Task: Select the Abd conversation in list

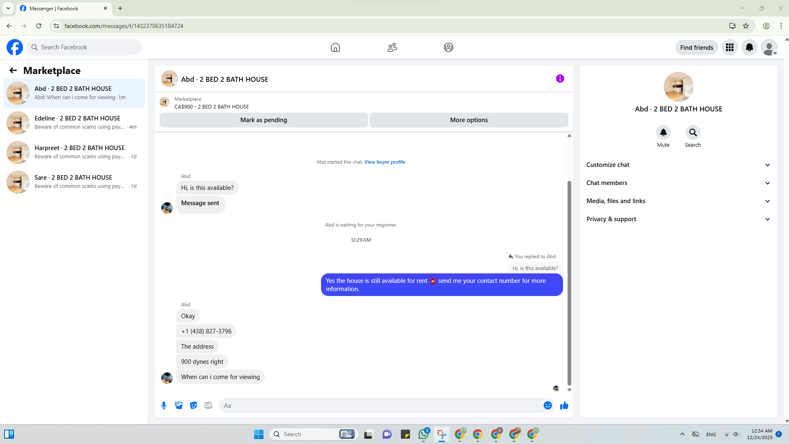Action: (x=74, y=93)
